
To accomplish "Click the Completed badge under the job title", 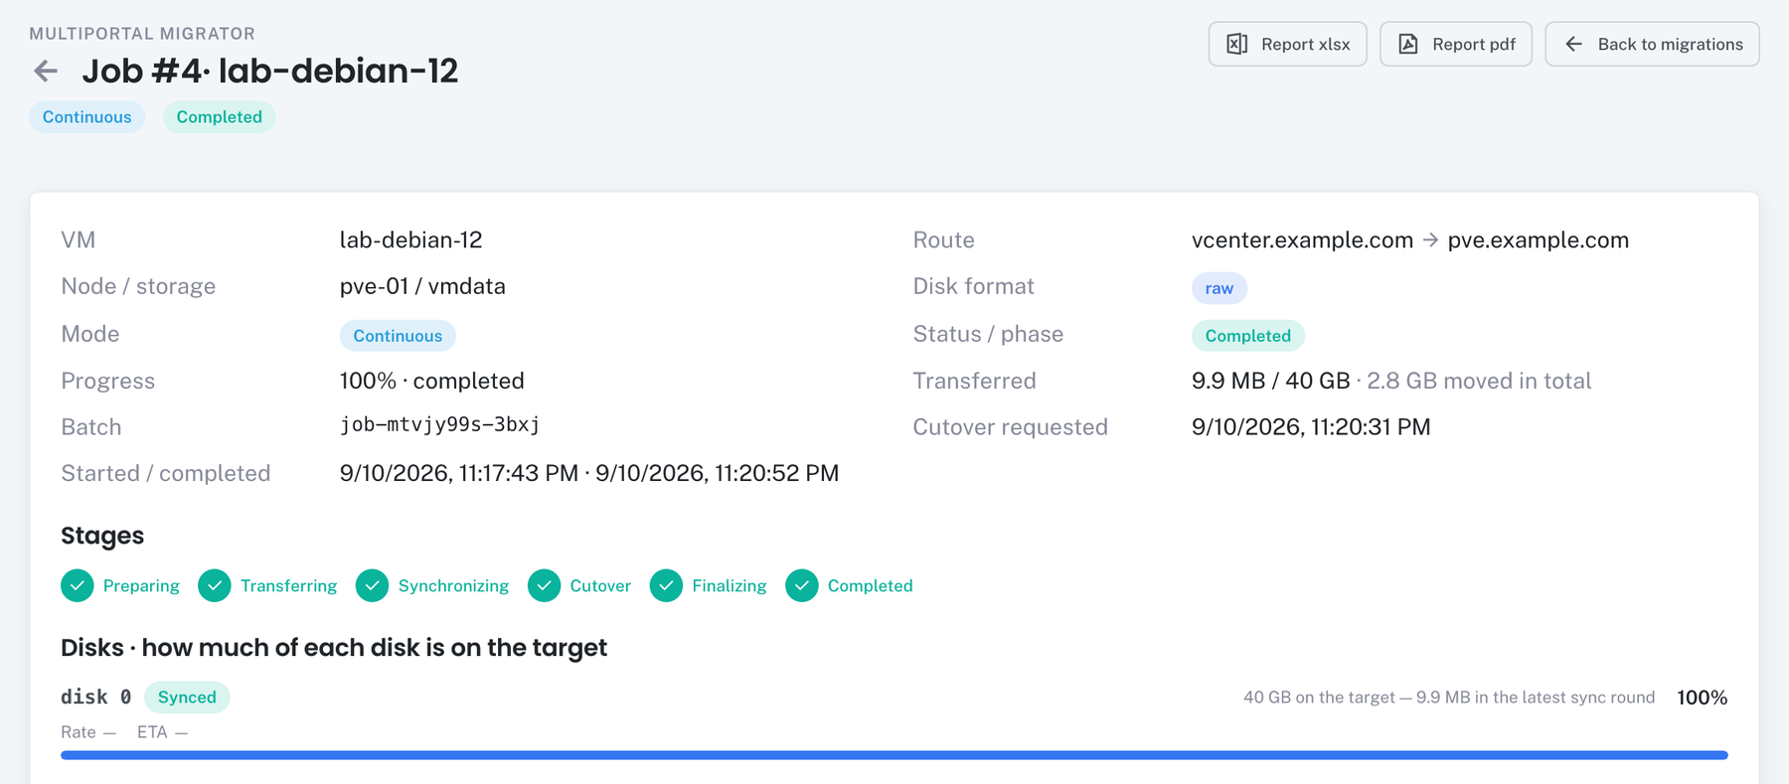I will tap(220, 117).
